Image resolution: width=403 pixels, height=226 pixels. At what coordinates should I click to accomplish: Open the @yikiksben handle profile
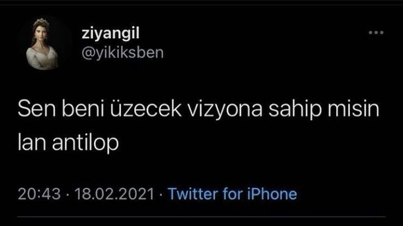point(123,52)
